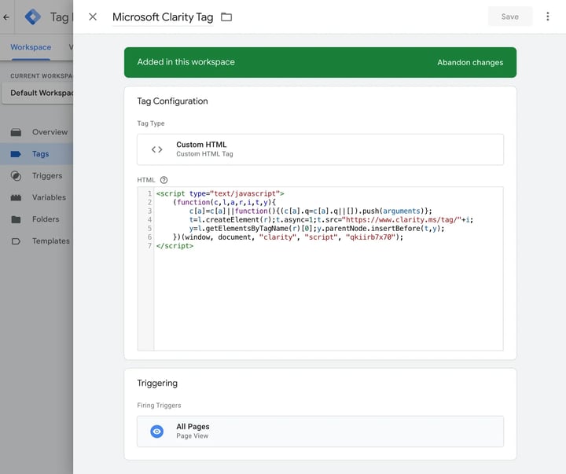The width and height of the screenshot is (566, 474).
Task: Open Overview in the sidebar
Action: [36, 132]
